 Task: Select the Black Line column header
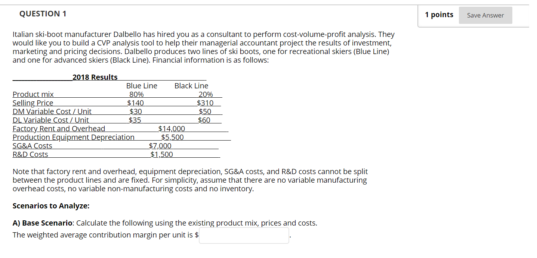(191, 85)
